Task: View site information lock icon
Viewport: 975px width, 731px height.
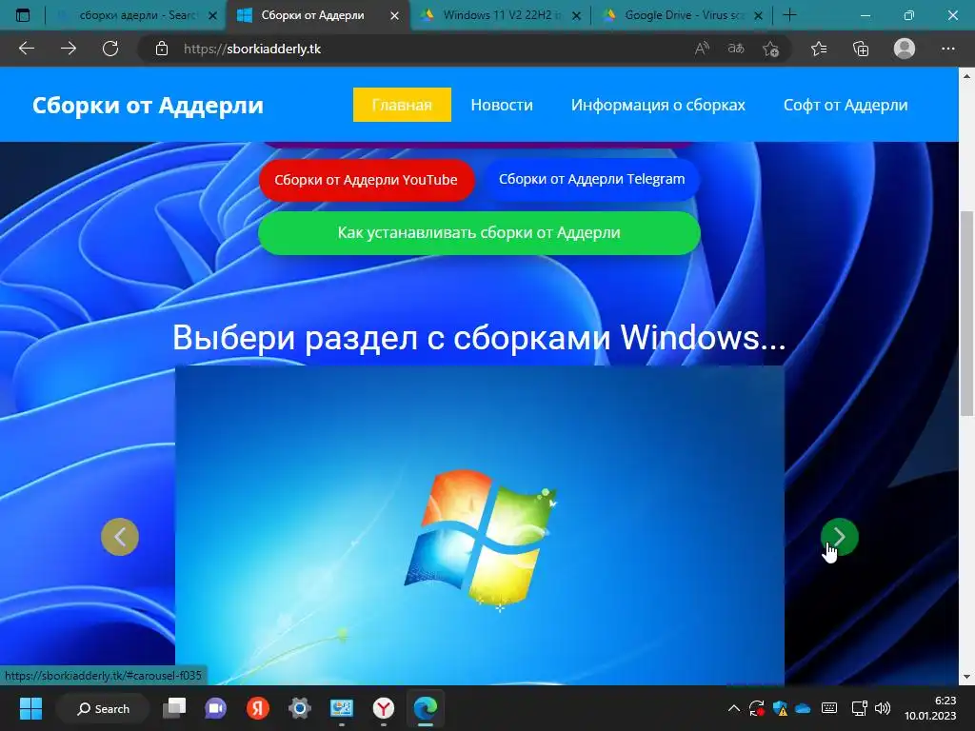Action: (x=162, y=49)
